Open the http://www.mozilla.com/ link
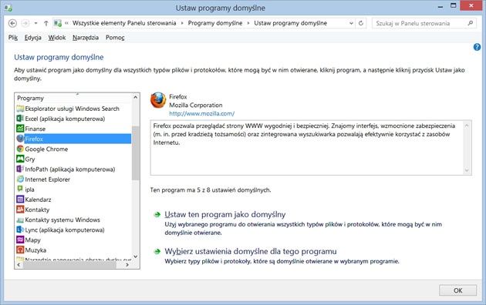The width and height of the screenshot is (486, 305). (x=202, y=113)
